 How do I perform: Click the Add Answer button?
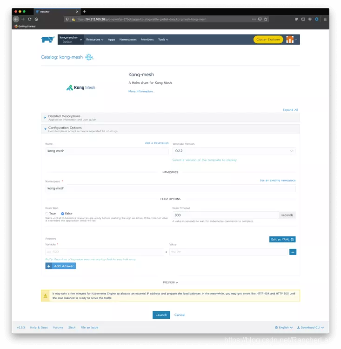60,266
